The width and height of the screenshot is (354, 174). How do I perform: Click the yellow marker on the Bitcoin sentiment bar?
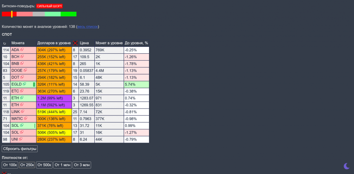tap(12, 14)
